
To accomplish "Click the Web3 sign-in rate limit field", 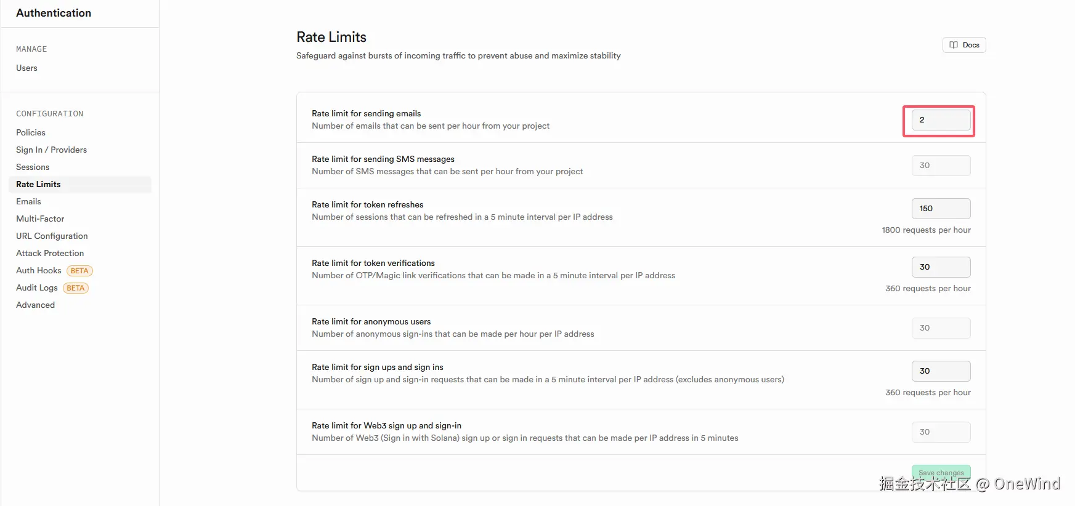I will point(941,432).
